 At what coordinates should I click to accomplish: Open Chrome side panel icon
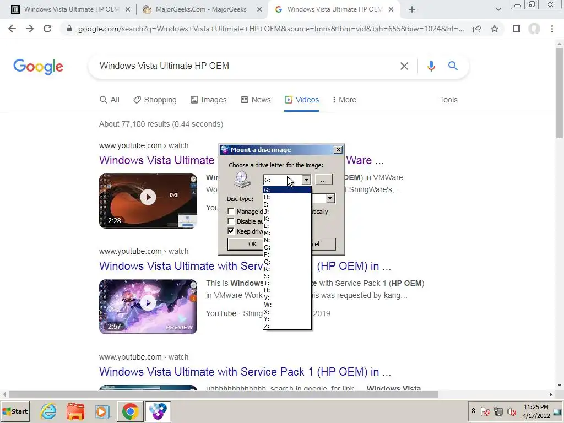coord(517,29)
